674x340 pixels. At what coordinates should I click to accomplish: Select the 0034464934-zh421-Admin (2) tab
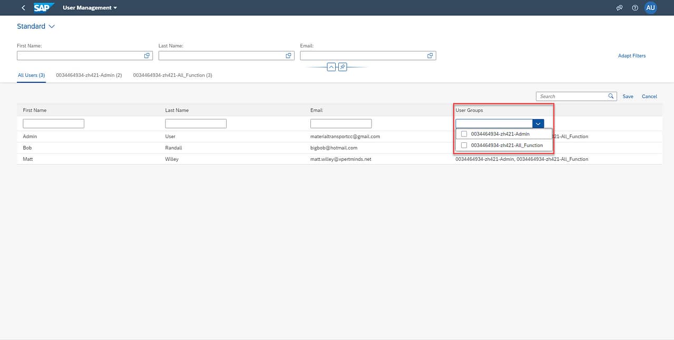(90, 75)
